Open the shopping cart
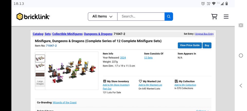The height and width of the screenshot is (111, 247). point(214,16)
